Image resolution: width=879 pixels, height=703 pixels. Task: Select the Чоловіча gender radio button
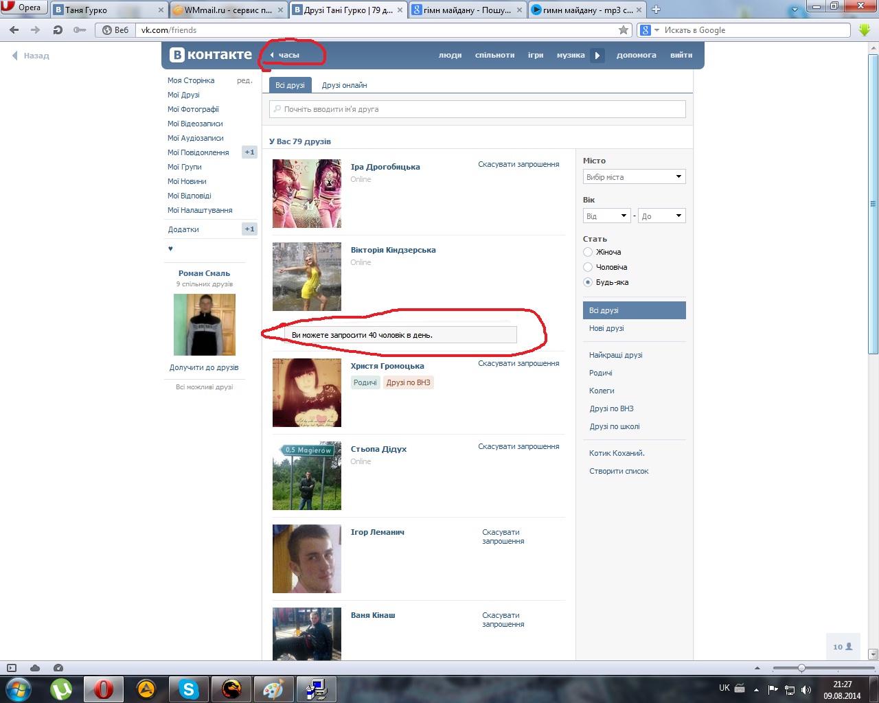(588, 267)
